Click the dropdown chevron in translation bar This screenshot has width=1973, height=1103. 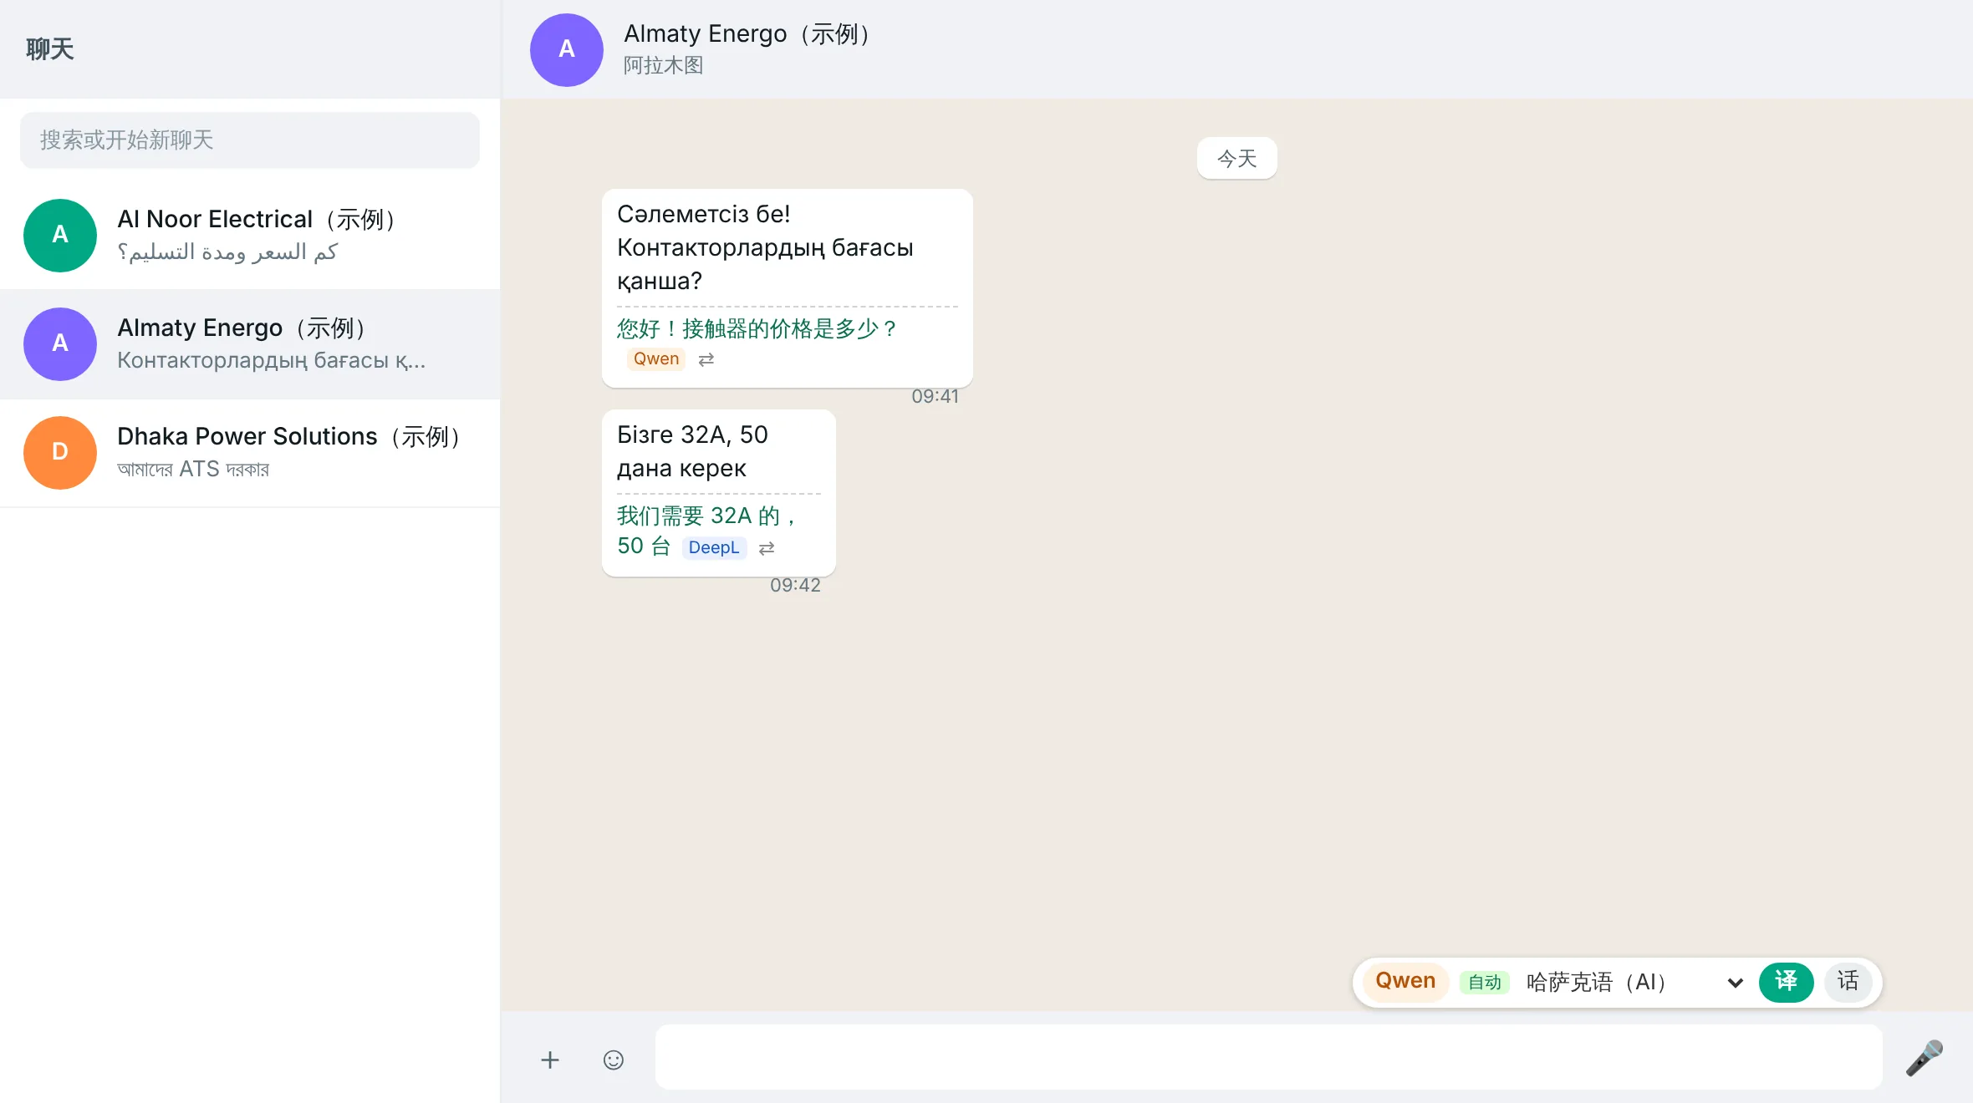(1736, 983)
